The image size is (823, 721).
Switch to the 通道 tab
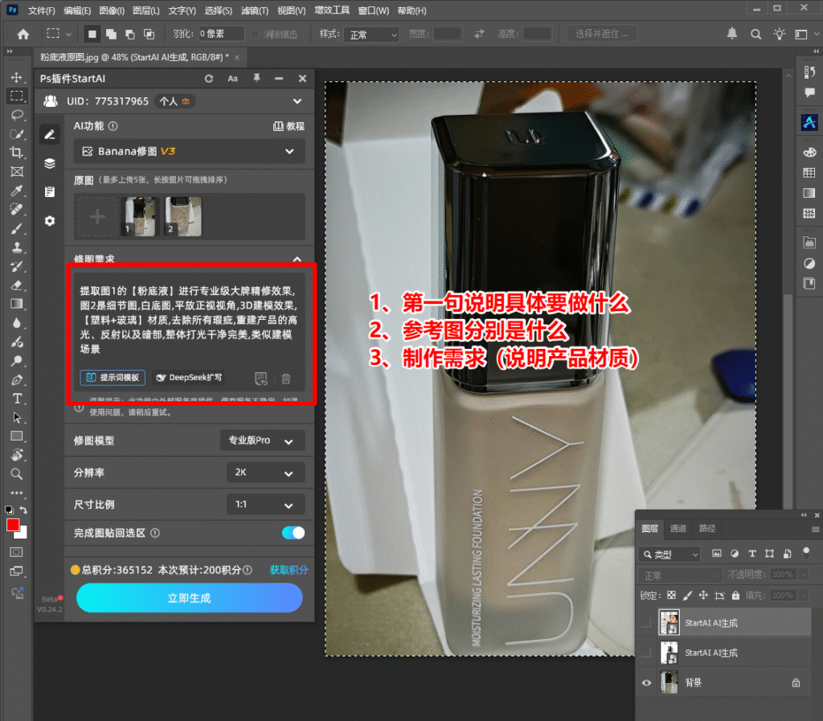point(678,528)
